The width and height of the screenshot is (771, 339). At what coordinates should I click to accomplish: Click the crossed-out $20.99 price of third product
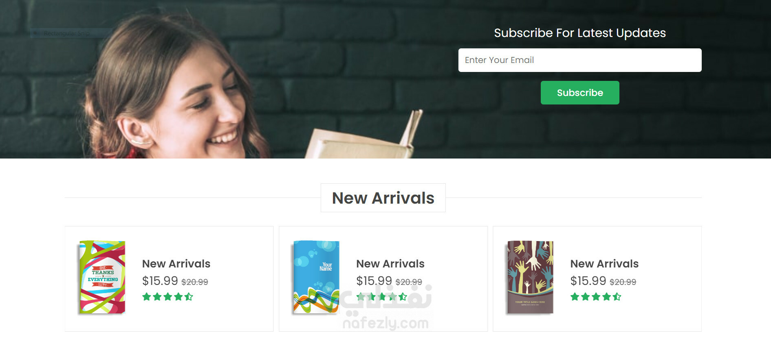click(x=623, y=282)
